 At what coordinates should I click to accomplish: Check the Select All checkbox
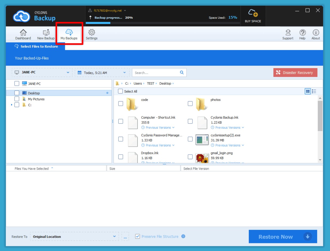tap(120, 91)
